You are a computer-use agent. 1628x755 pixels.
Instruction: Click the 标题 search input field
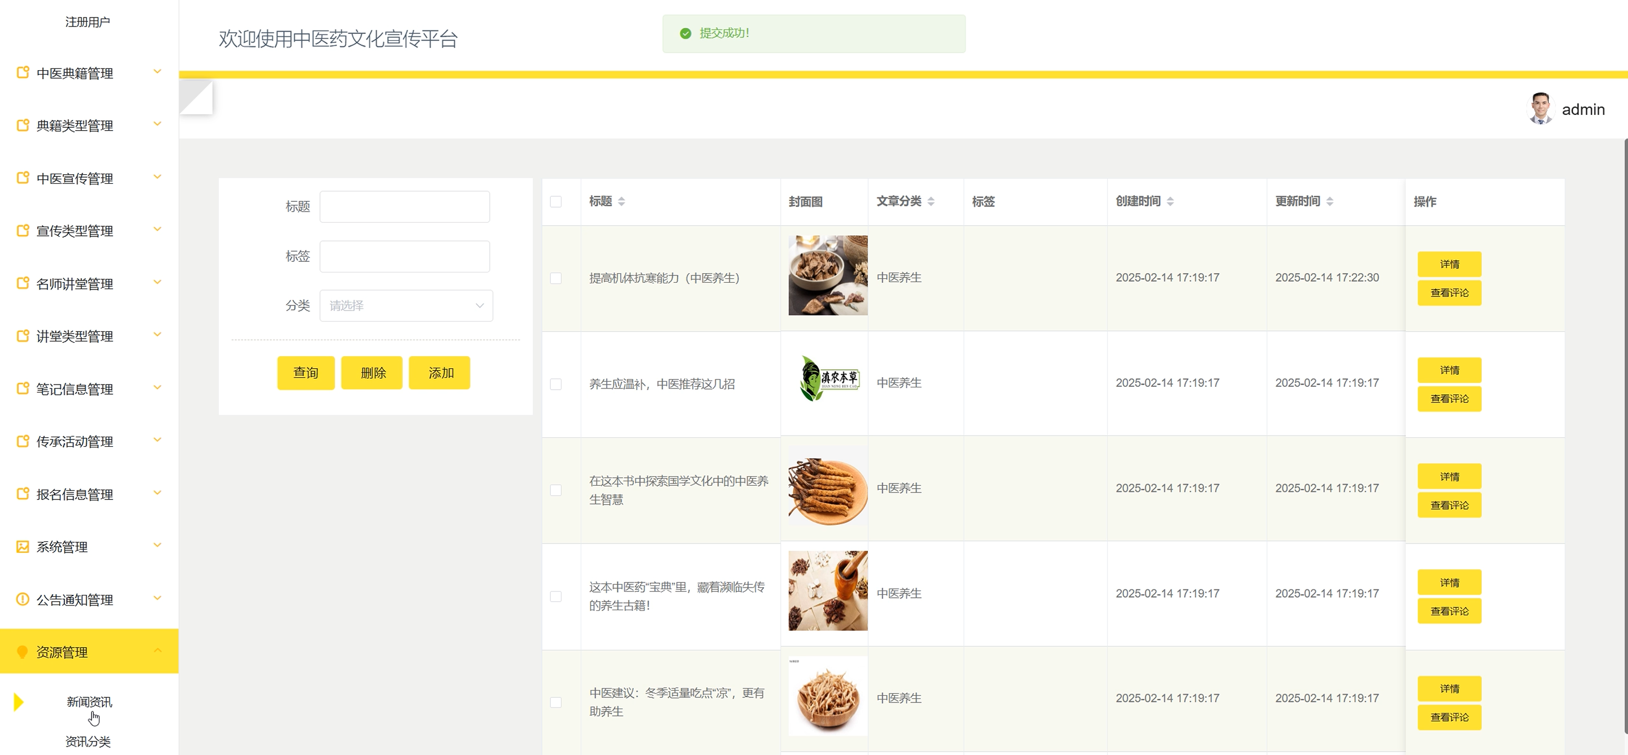point(404,207)
